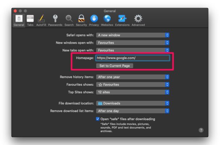Click the 'Top Sites shows:' label
Image resolution: width=220 pixels, height=145 pixels.
[x=81, y=92]
